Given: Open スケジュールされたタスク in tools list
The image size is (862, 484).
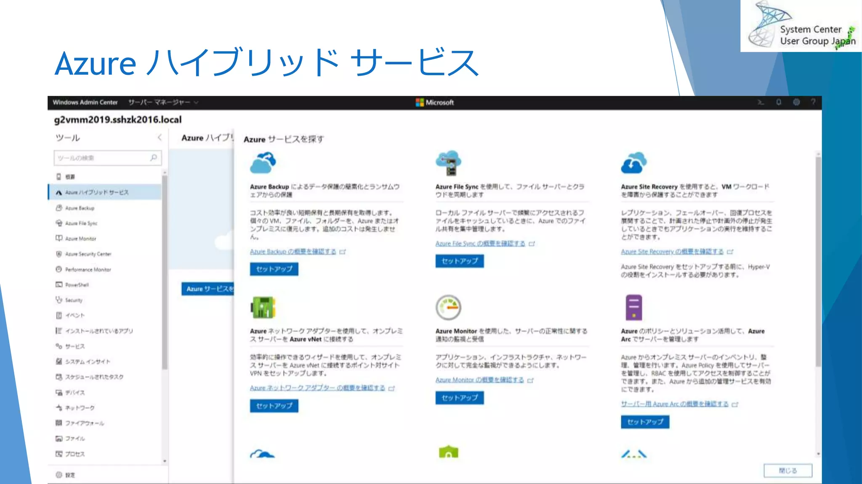Looking at the screenshot, I should (x=105, y=377).
